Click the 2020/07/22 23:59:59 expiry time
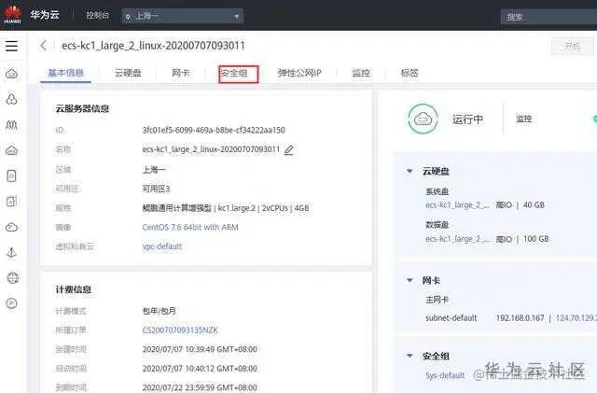Screen dimensions: 597x393 pos(200,387)
